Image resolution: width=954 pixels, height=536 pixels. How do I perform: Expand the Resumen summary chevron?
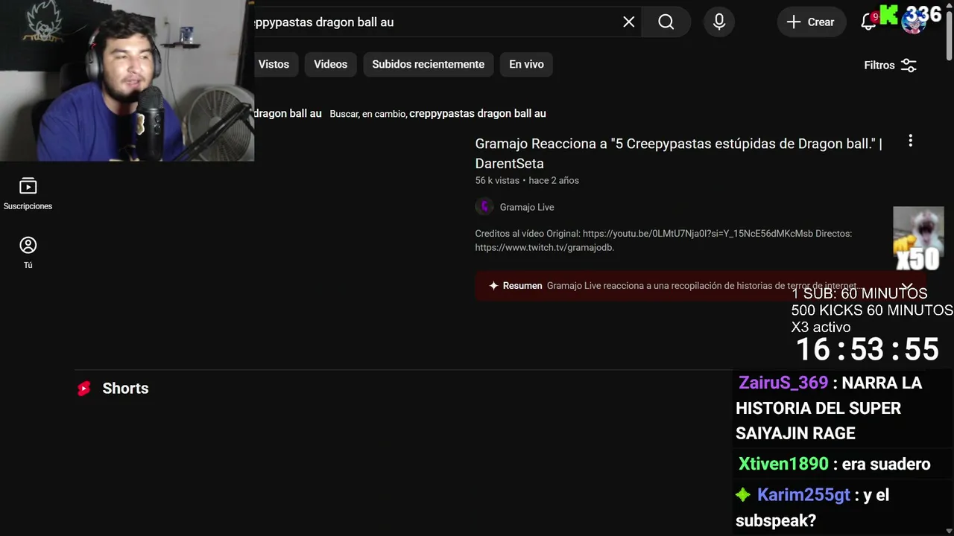[x=906, y=286]
